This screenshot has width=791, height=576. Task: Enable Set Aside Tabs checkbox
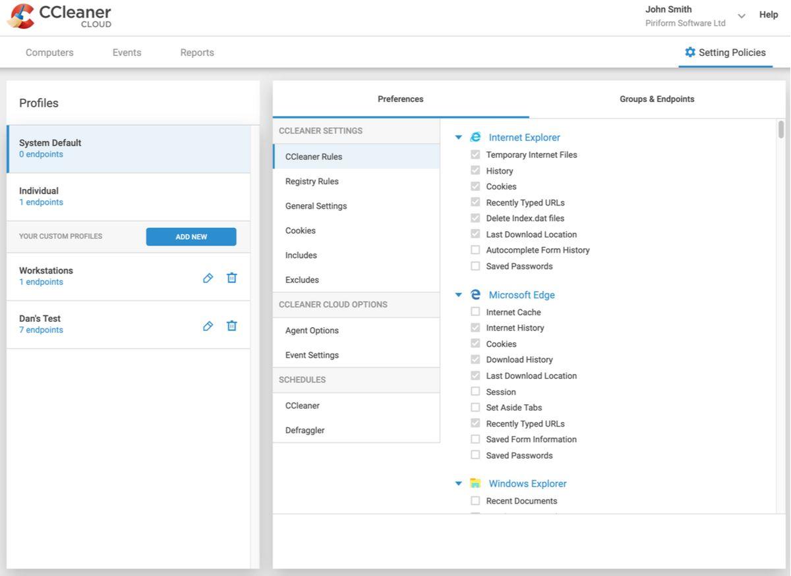[475, 407]
